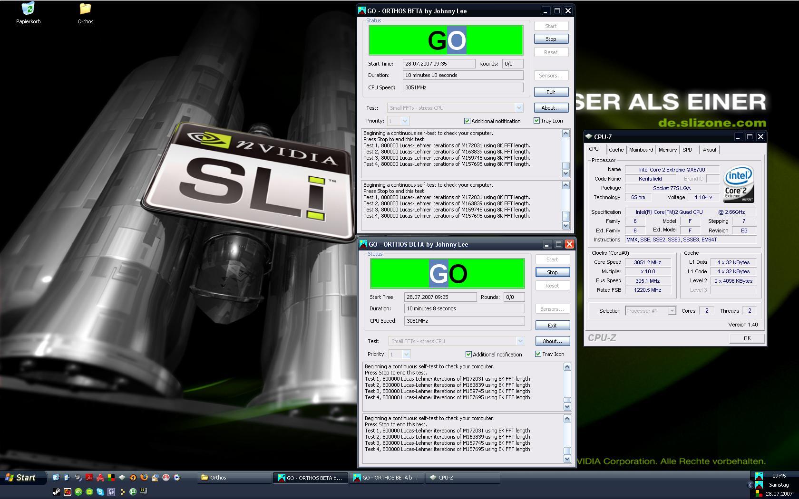The width and height of the screenshot is (799, 499).
Task: Click Stop in the upper Orthos window
Action: (x=551, y=39)
